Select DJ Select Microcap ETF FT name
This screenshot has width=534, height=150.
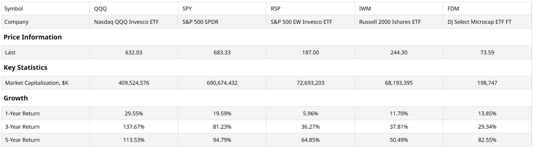click(479, 22)
